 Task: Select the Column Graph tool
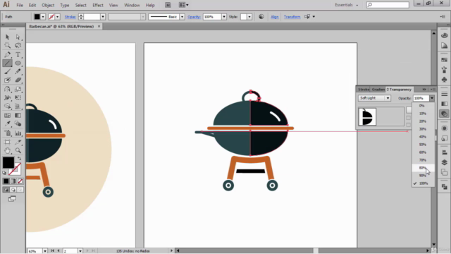coord(18,133)
